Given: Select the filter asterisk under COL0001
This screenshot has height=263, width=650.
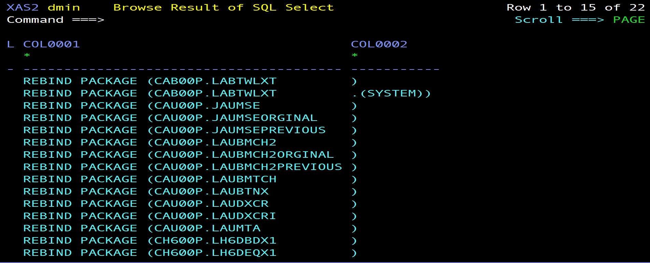Looking at the screenshot, I should pos(27,56).
